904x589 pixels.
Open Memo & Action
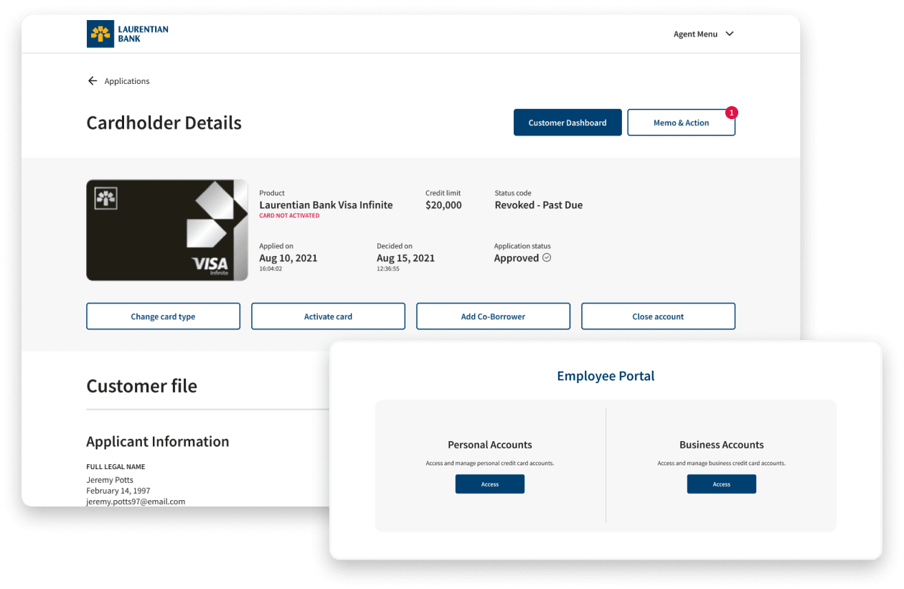click(681, 123)
